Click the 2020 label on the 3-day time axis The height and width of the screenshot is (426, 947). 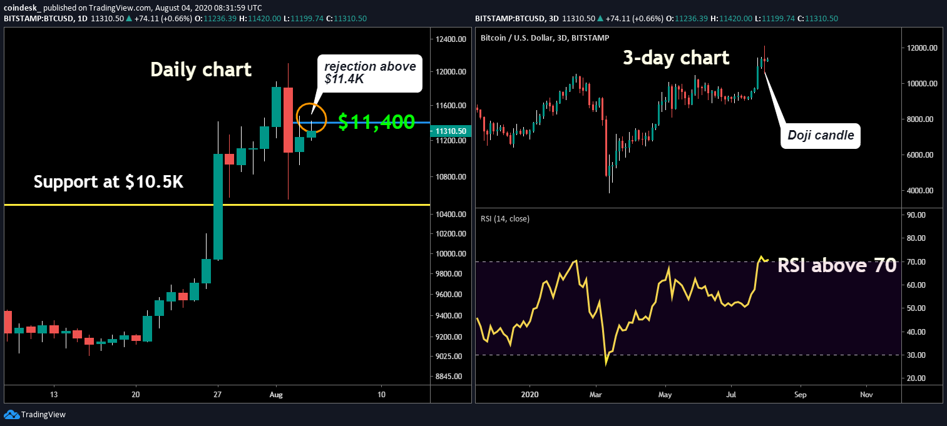[x=530, y=395]
